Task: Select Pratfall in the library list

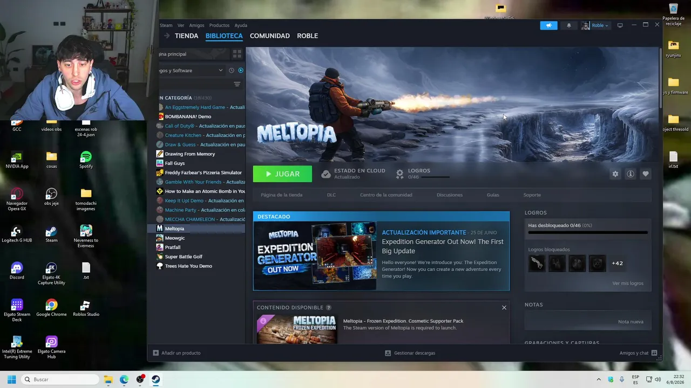Action: [173, 247]
